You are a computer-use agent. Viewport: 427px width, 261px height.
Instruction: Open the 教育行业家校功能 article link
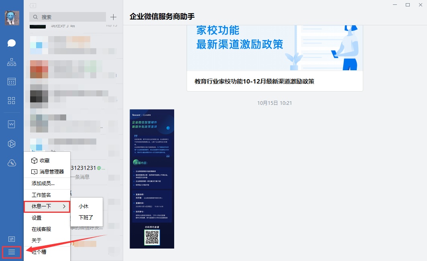pyautogui.click(x=254, y=81)
